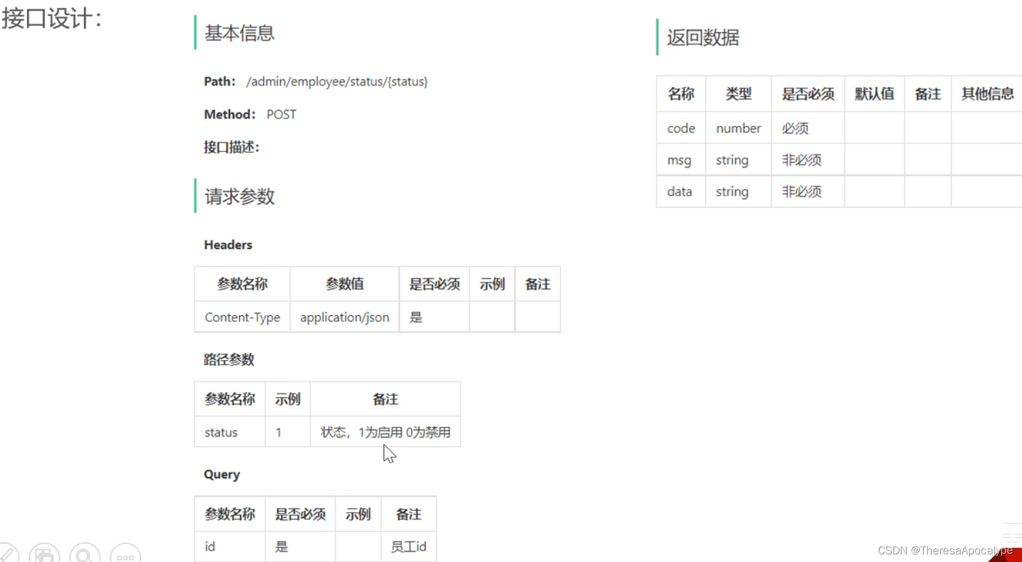Click '是否必须' header in 返回数据 table
This screenshot has height=562, width=1022.
coord(807,94)
